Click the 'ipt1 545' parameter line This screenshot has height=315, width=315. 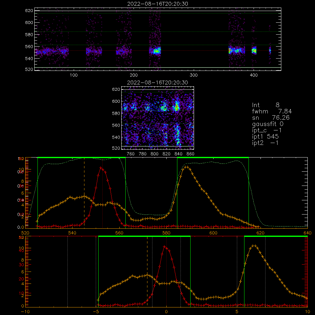click(265, 137)
